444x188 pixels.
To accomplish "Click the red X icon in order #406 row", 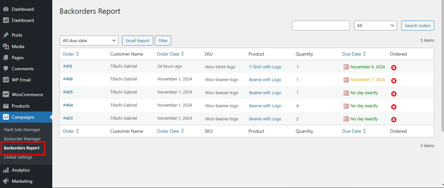I will [394, 81].
